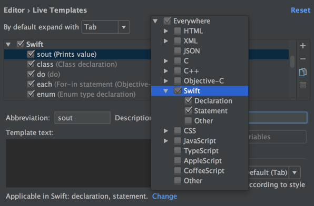Expand the C++ context node
The width and height of the screenshot is (314, 206).
[166, 71]
